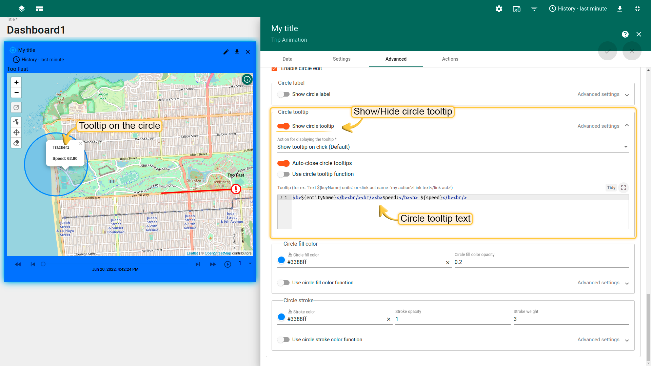Screen dimensions: 651x366
Task: Click Tidy button for tooltip code
Action: pyautogui.click(x=611, y=188)
